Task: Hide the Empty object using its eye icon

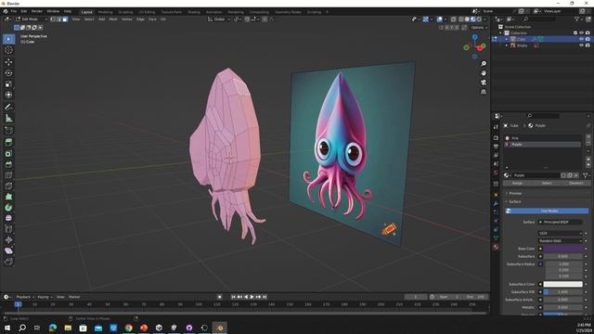Action: pyautogui.click(x=581, y=45)
